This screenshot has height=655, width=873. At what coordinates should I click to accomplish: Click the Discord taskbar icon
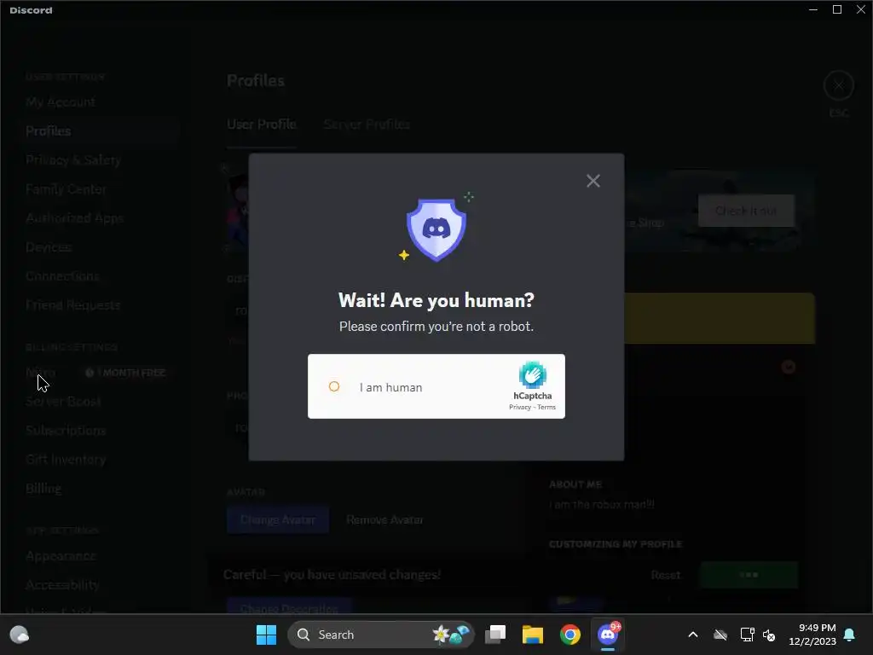[607, 635]
